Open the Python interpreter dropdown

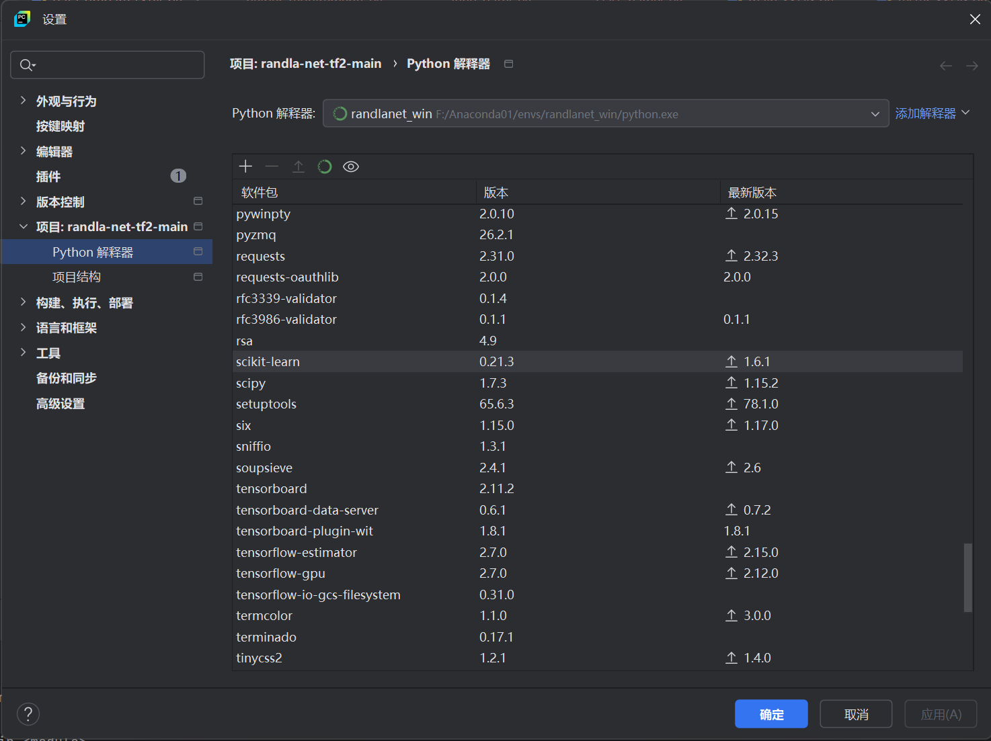(606, 114)
